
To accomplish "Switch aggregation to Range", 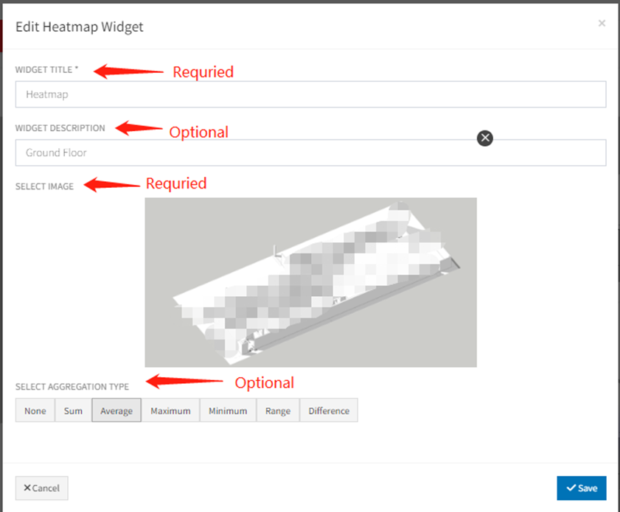I will pos(278,411).
